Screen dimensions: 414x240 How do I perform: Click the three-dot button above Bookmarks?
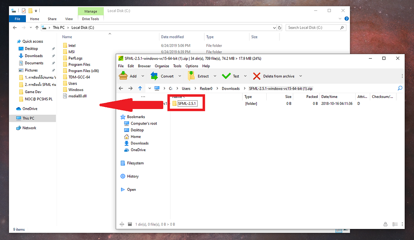(x=143, y=97)
